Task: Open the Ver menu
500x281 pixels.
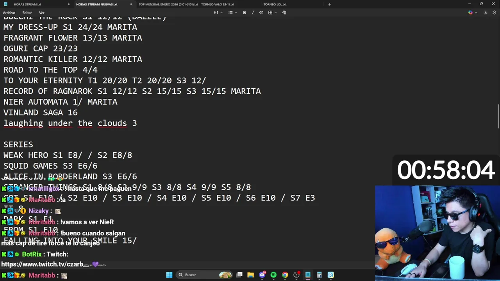Action: (x=42, y=13)
